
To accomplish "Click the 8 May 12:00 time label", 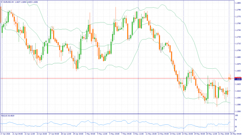I will (139, 134).
